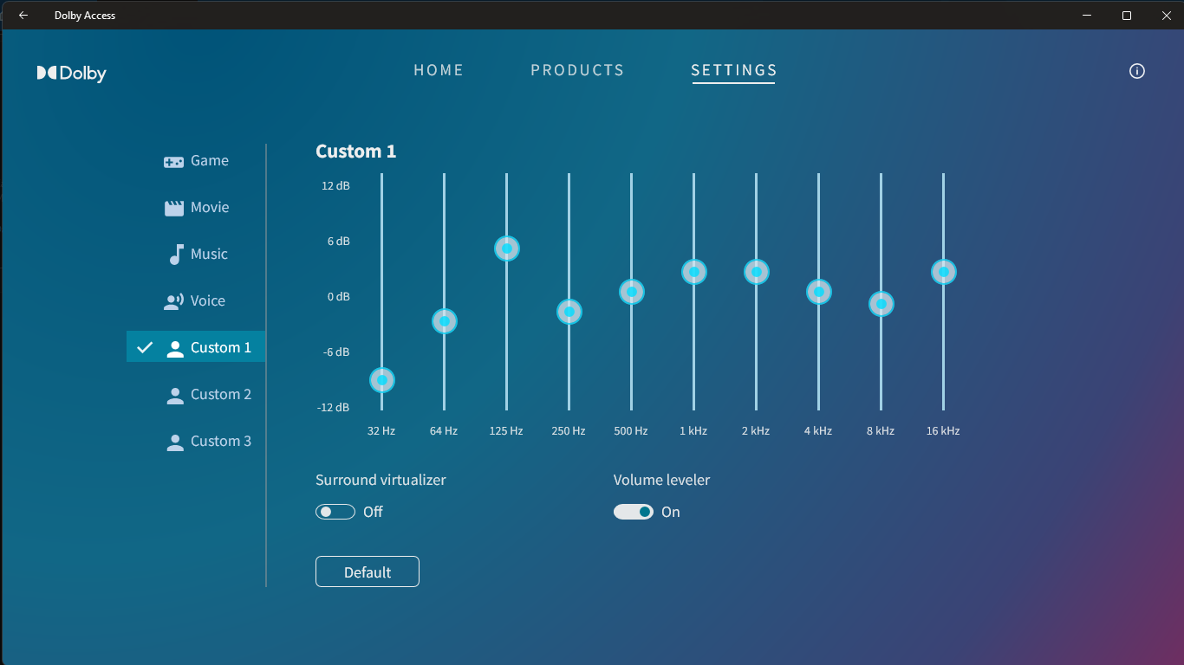Turn off the Volume leveler switch
This screenshot has width=1184, height=665.
pos(634,512)
